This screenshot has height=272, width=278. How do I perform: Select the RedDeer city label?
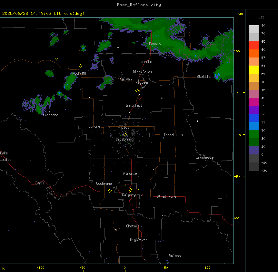pyautogui.click(x=142, y=82)
